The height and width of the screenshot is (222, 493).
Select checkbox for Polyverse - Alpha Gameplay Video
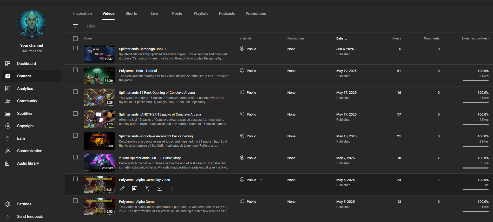pyautogui.click(x=75, y=179)
